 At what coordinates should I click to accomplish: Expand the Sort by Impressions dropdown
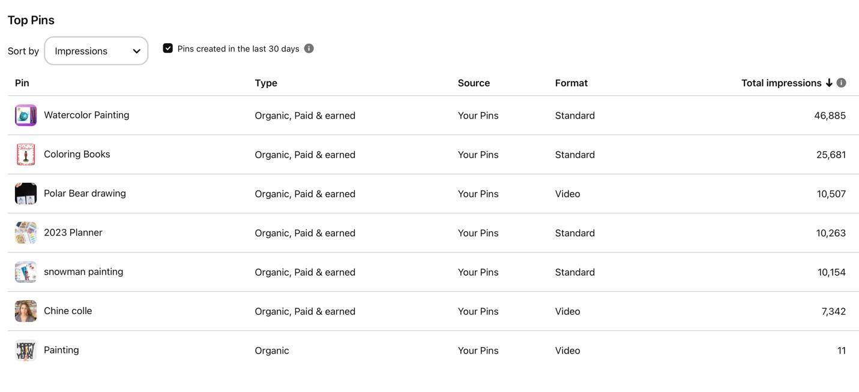[x=96, y=51]
